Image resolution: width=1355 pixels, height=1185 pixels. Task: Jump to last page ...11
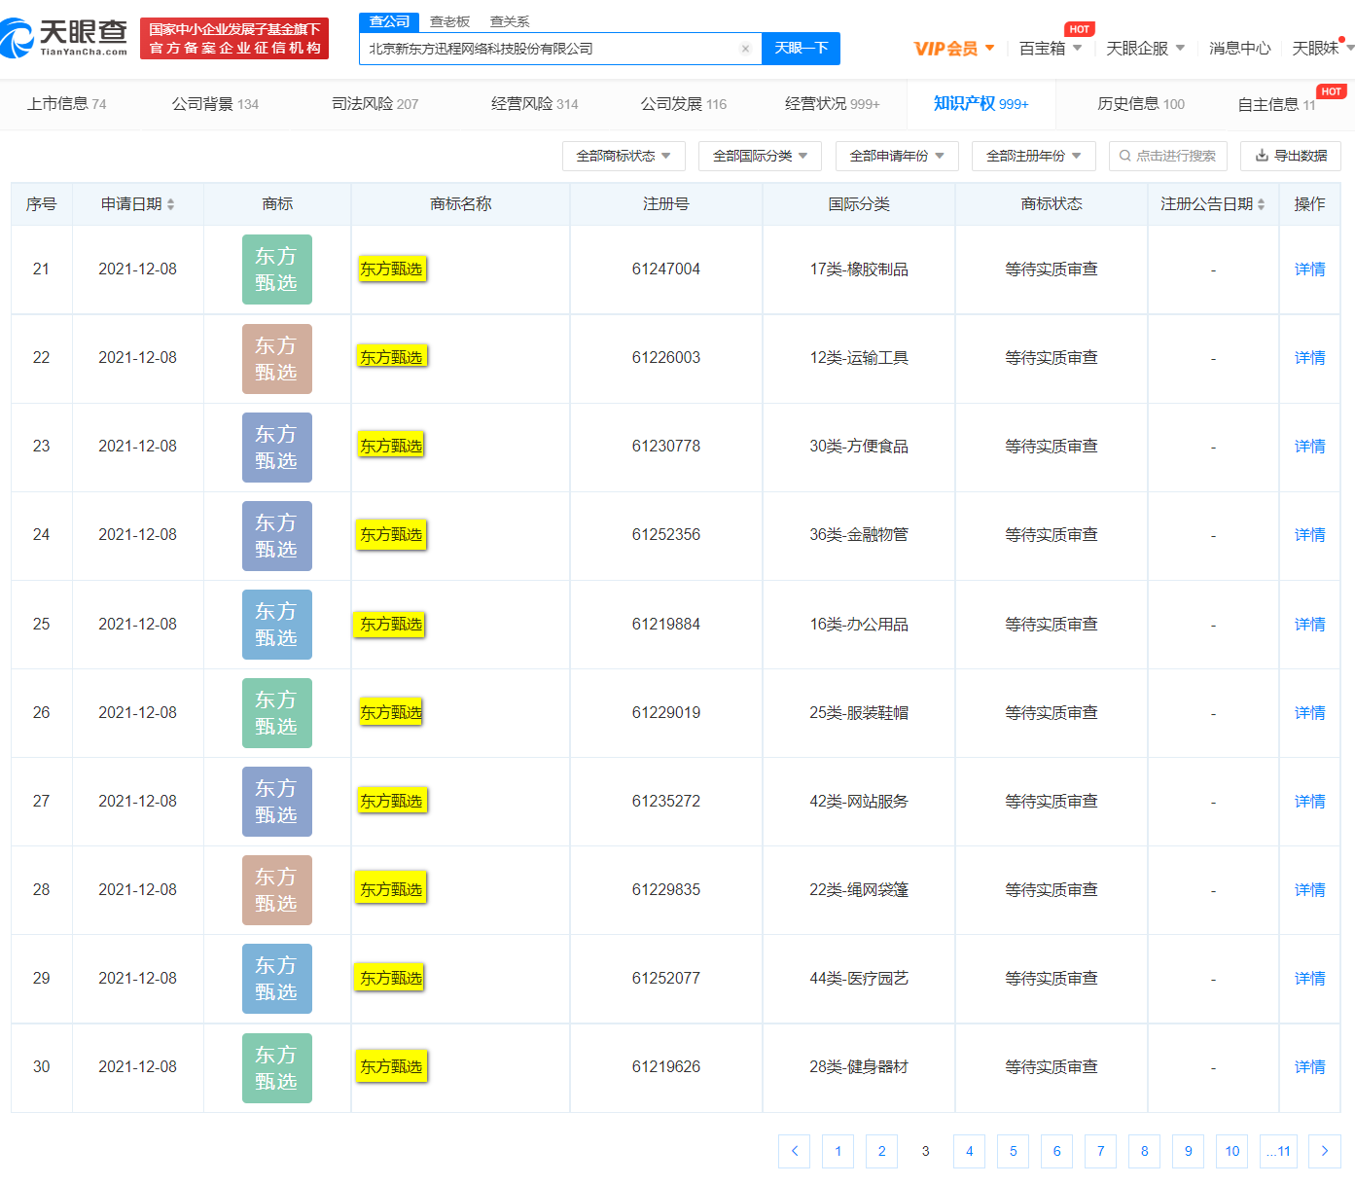coord(1277,1151)
